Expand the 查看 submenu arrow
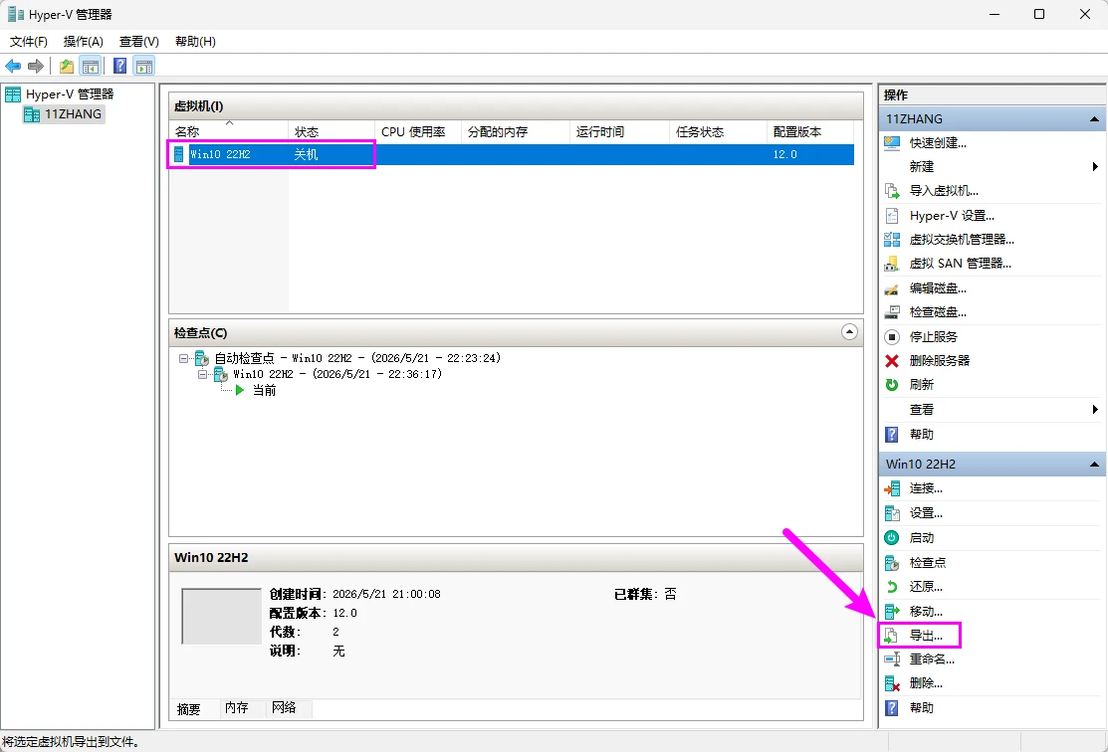 point(1095,410)
